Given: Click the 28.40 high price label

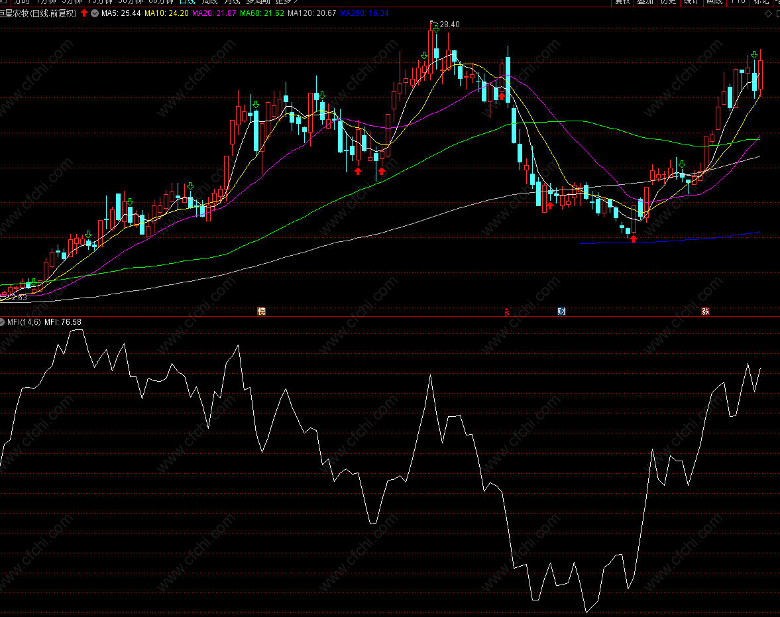Looking at the screenshot, I should point(450,25).
